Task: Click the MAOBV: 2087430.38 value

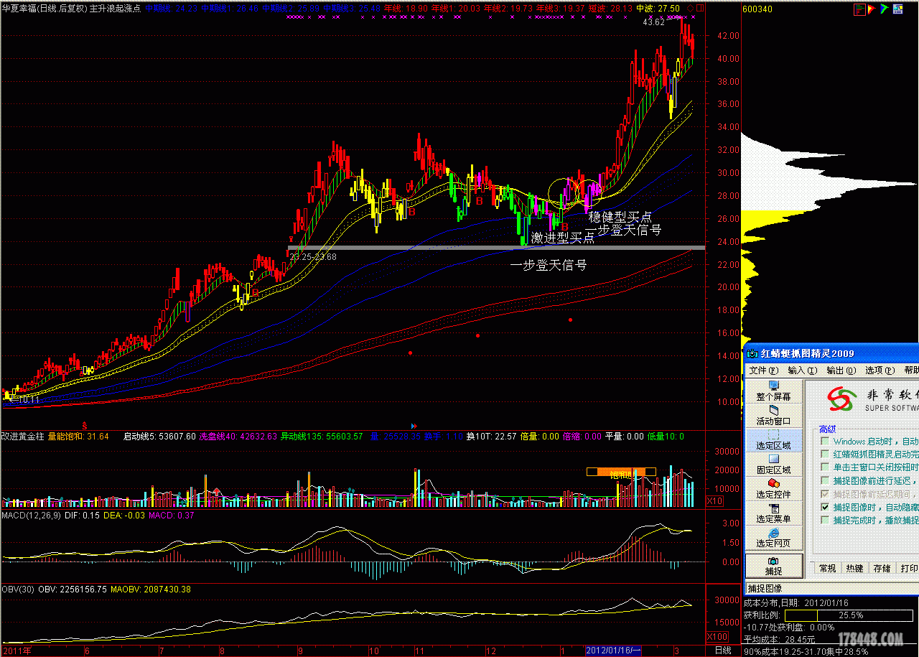Action: (151, 589)
